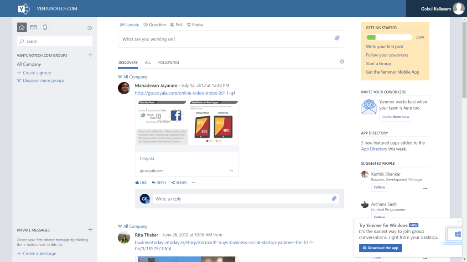Click the July 12, 2012 at 12:42 PM timestamp
467x262 pixels.
tap(206, 85)
